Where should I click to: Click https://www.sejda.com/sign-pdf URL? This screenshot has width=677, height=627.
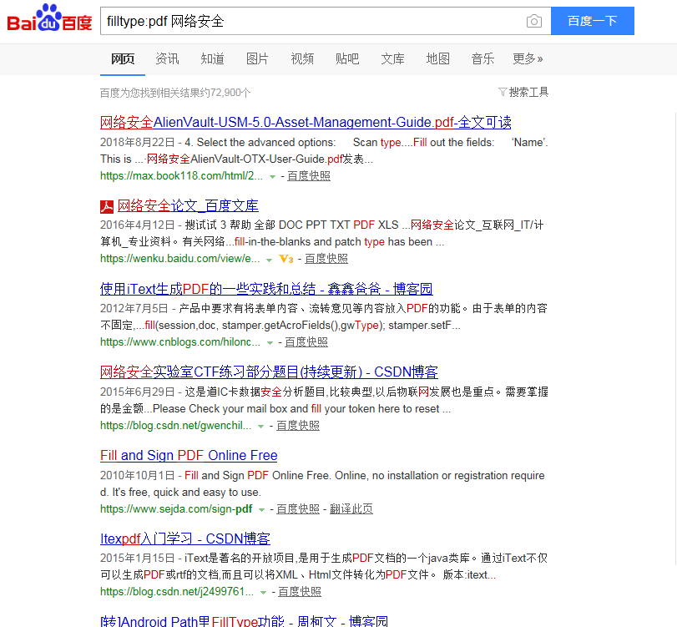(176, 508)
